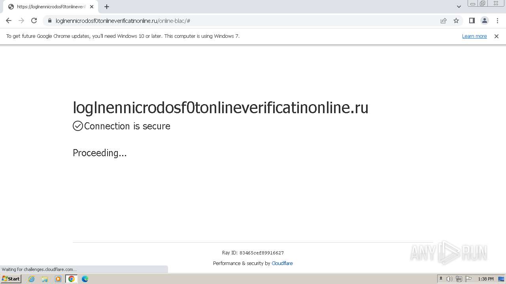506x284 pixels.
Task: Bookmark this tab with star icon
Action: coord(456,21)
